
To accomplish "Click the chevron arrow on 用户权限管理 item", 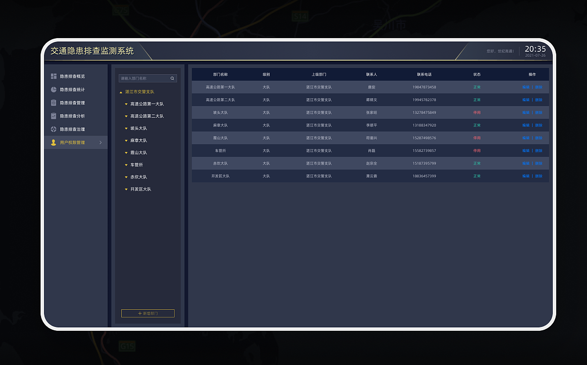I will click(101, 142).
